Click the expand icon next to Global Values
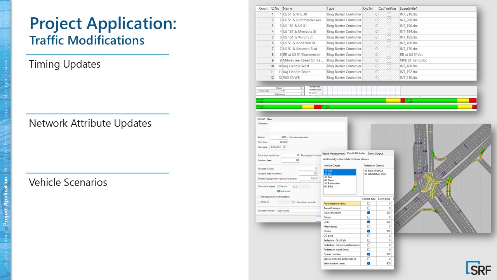The height and width of the screenshot is (280, 497). coord(301,94)
